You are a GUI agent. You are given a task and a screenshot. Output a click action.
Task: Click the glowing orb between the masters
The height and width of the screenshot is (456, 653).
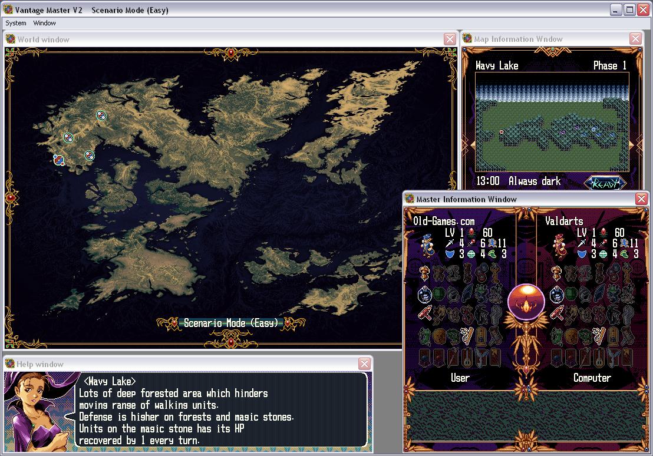point(526,303)
